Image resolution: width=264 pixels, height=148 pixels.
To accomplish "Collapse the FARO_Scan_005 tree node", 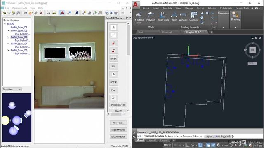I will click(8, 50).
